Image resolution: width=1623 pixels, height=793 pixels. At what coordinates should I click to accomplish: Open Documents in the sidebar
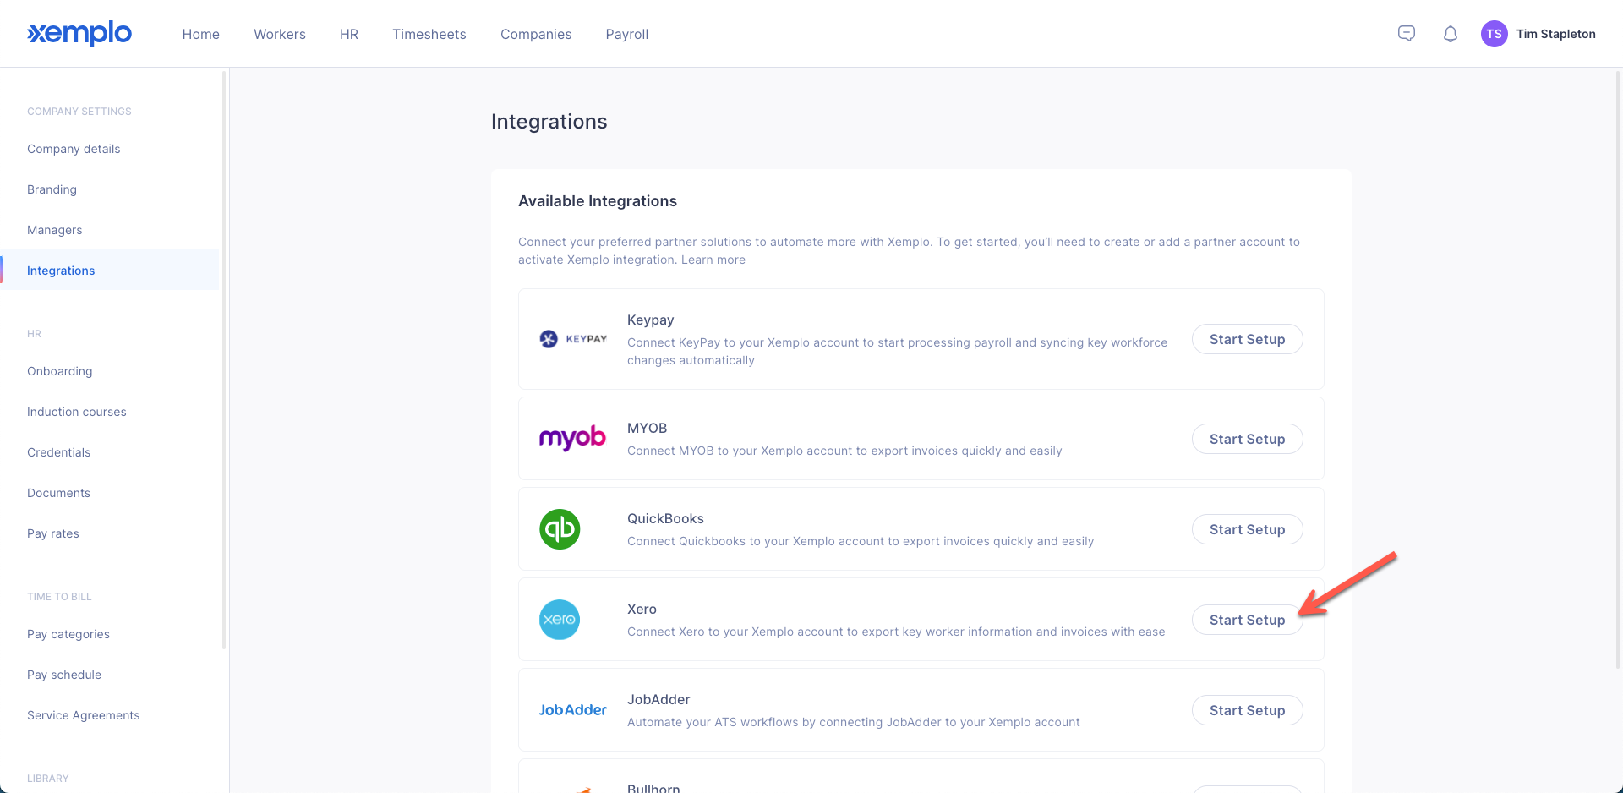click(58, 493)
